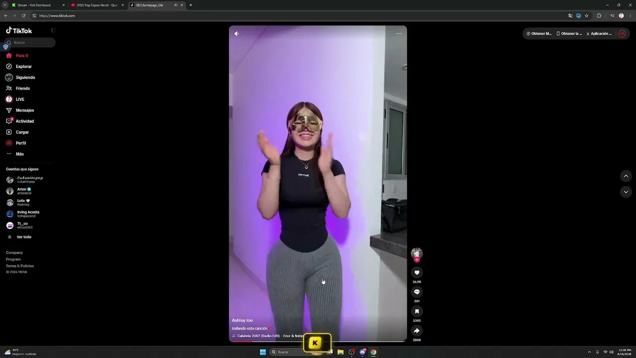
Task: Open the Program footer link
Action: pos(13,260)
